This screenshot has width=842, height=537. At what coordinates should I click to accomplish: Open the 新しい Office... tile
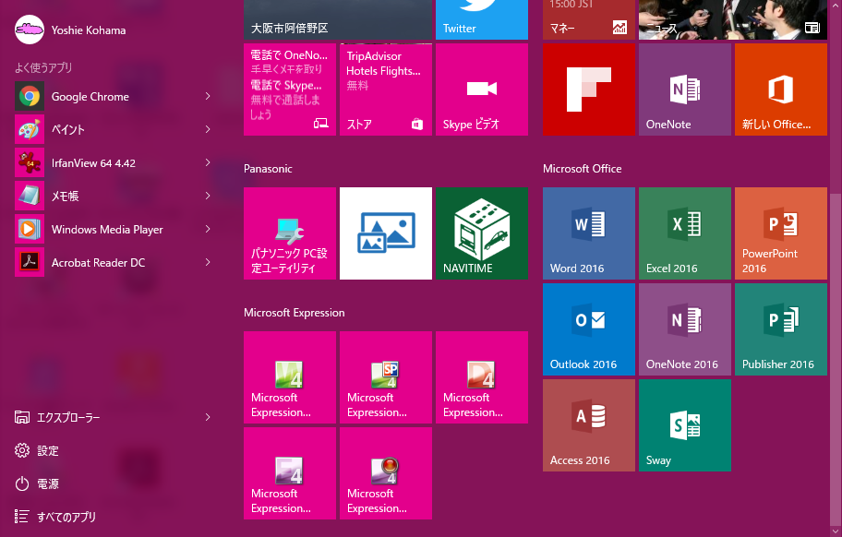click(x=781, y=89)
